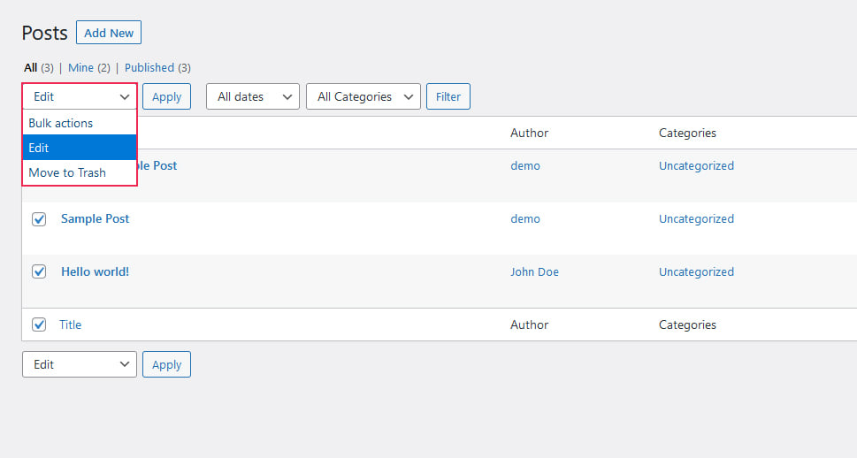Screen dimensions: 857x458
Task: Select the Bulk actions option in the list
Action: click(x=80, y=123)
